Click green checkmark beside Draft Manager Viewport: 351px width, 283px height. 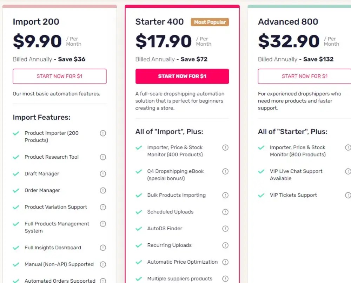(16, 174)
